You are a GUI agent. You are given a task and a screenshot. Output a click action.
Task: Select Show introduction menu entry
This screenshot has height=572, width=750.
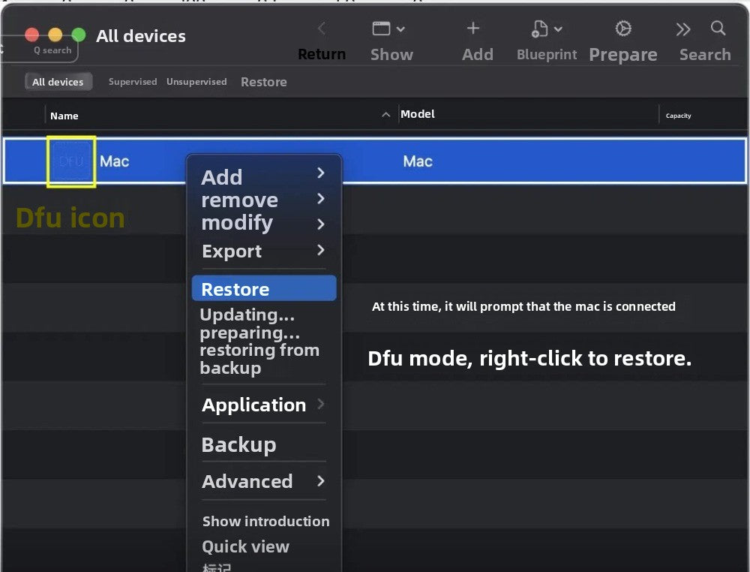pos(265,521)
